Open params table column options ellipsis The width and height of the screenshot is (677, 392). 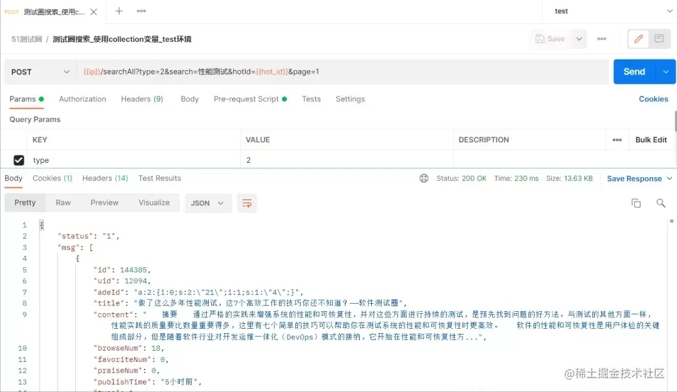[617, 140]
